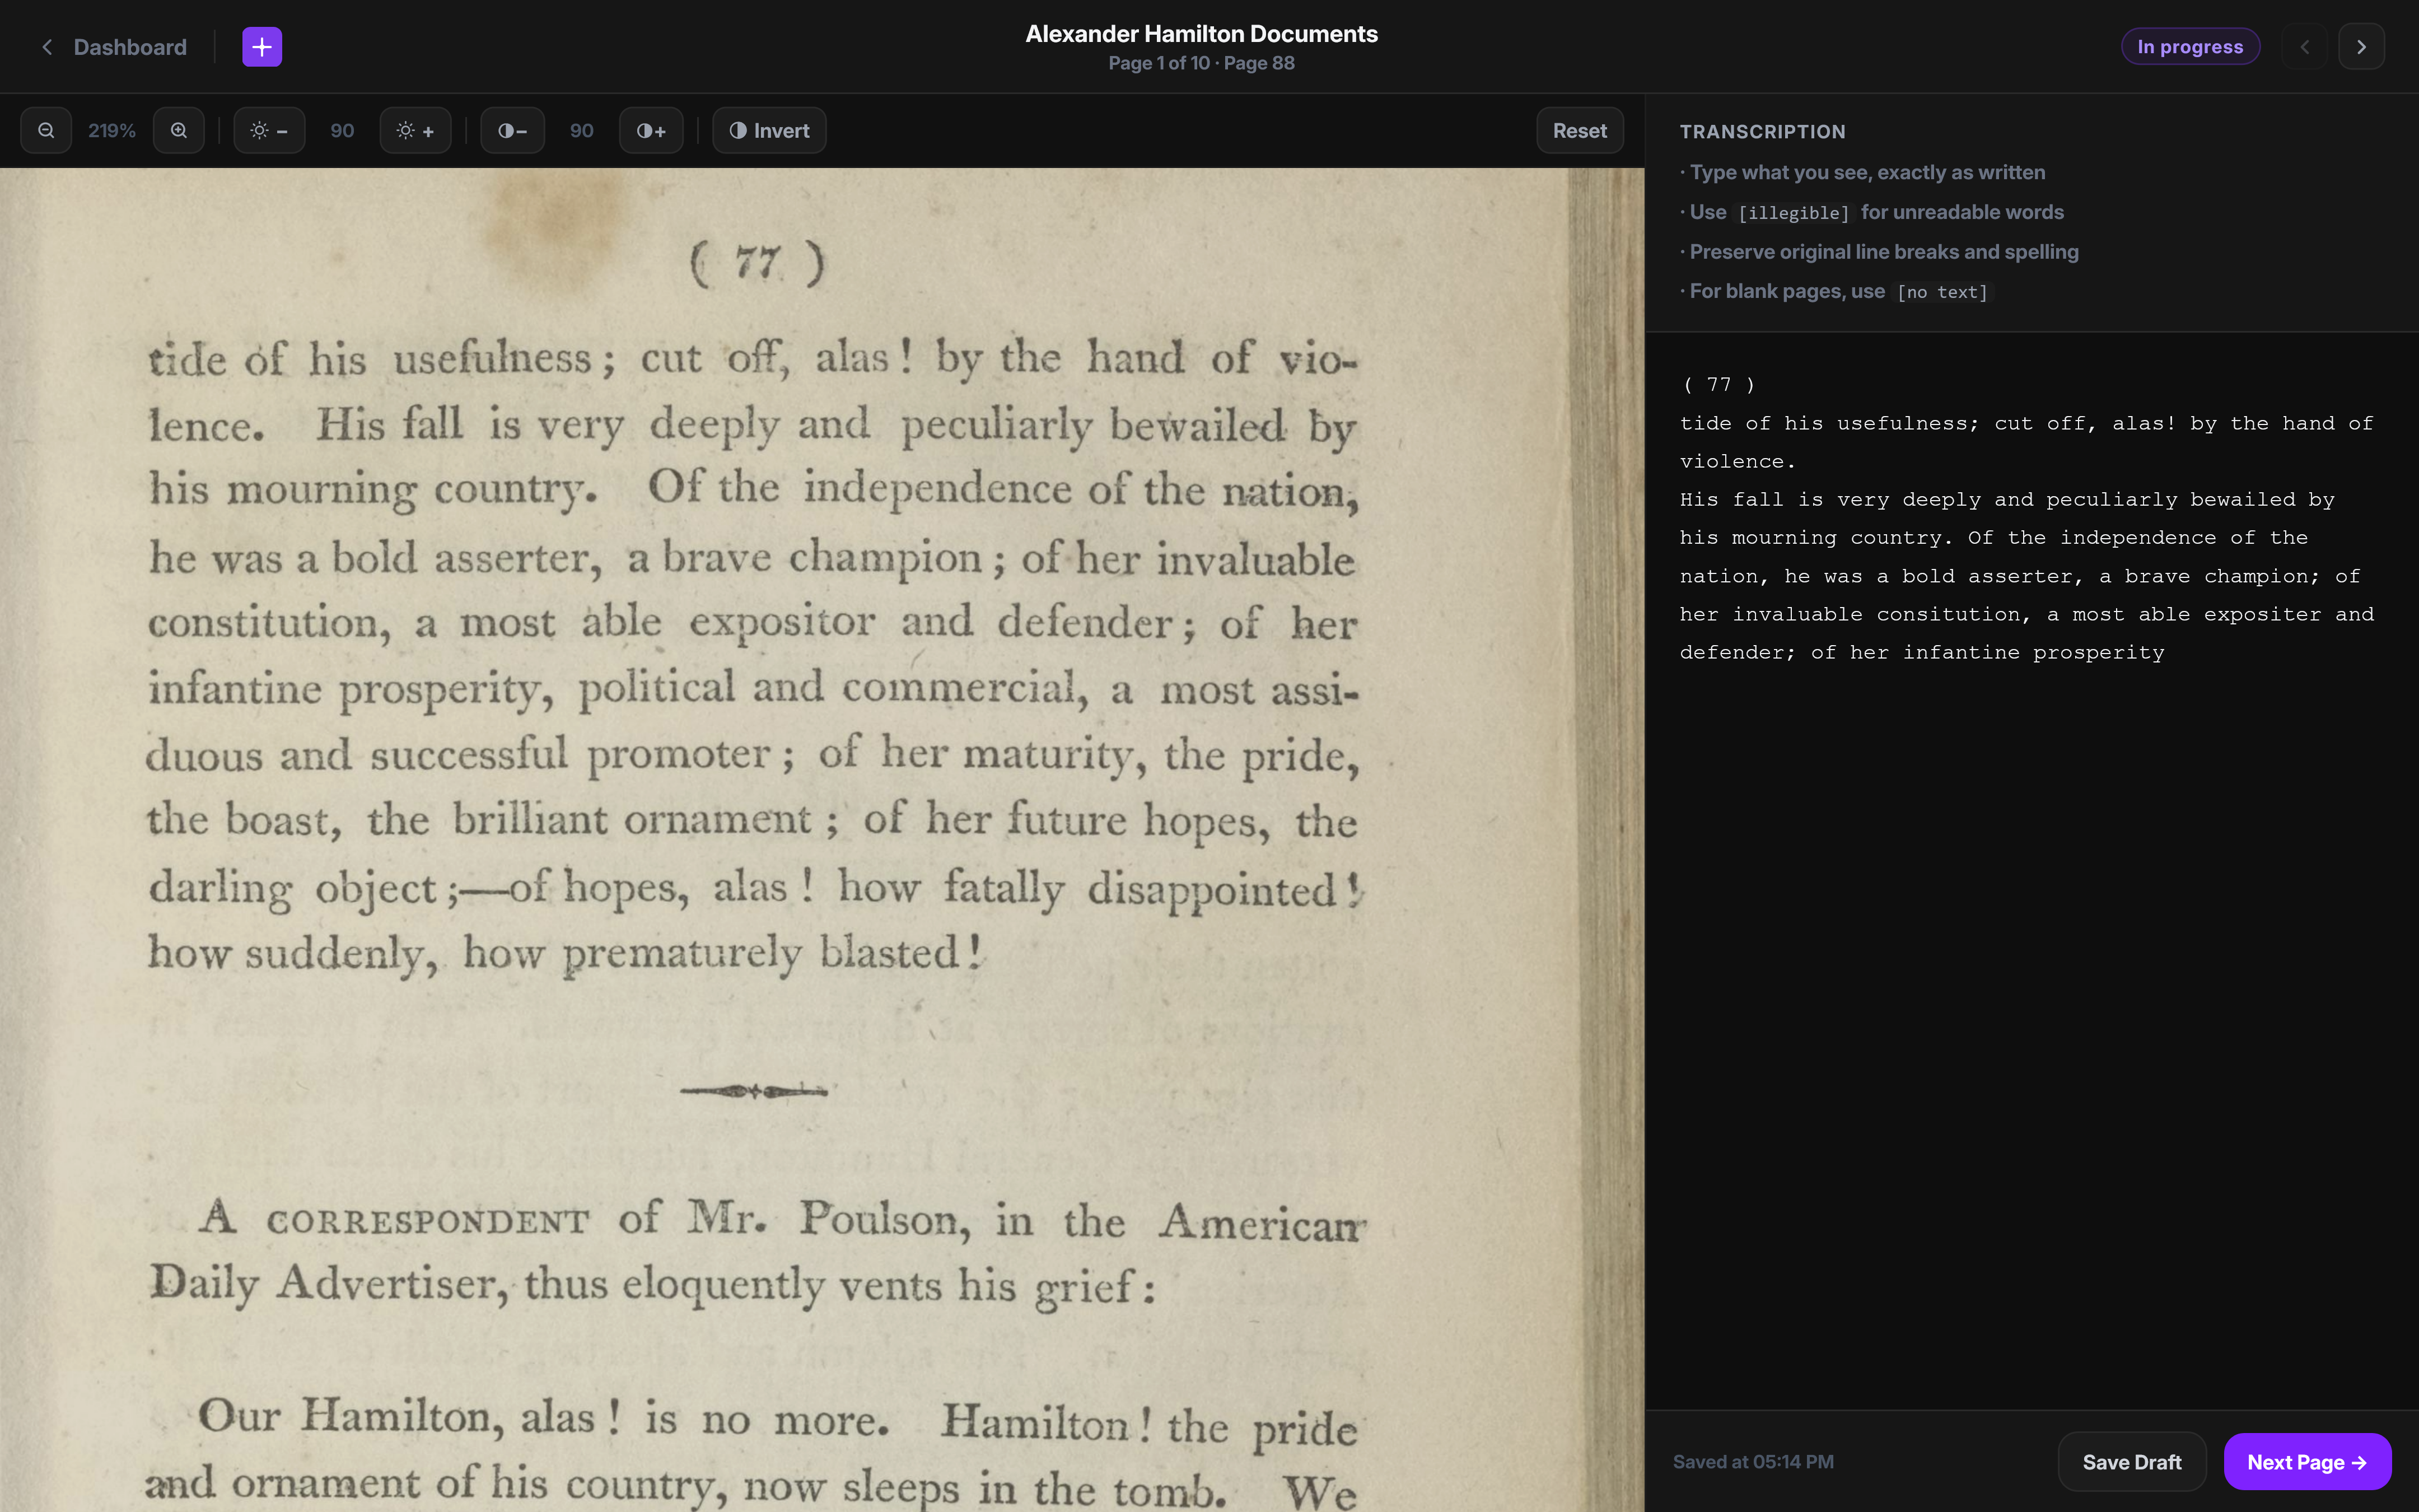Increase image contrast
This screenshot has height=1512, width=2419.
pyautogui.click(x=651, y=130)
